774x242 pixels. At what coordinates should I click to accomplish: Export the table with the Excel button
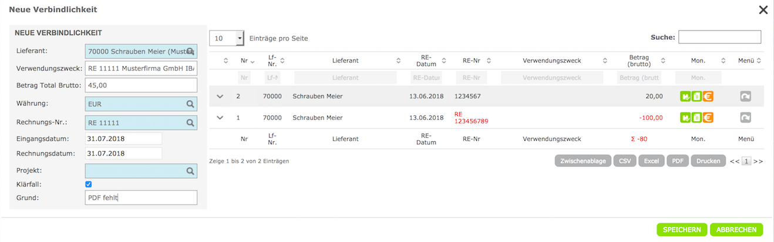tap(651, 161)
